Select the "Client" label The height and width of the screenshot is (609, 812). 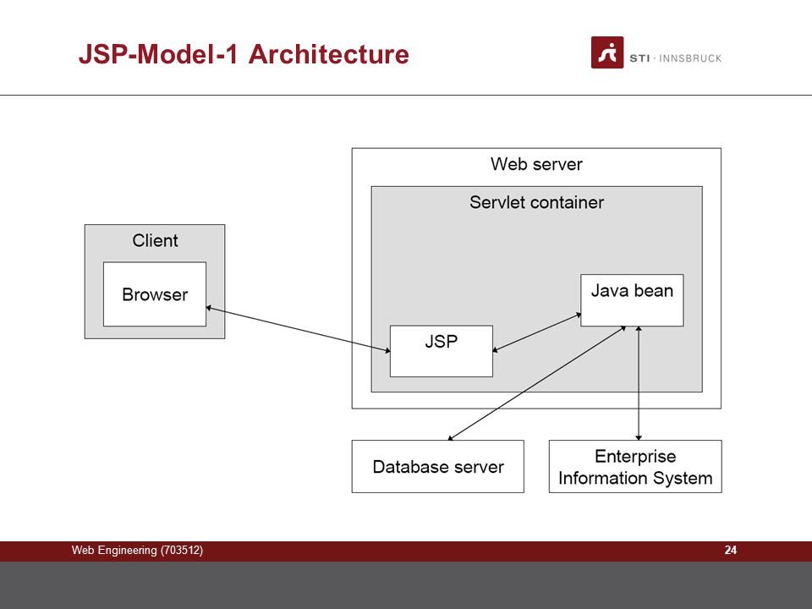(155, 240)
